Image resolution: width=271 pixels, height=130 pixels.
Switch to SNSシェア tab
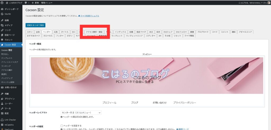tap(168, 32)
